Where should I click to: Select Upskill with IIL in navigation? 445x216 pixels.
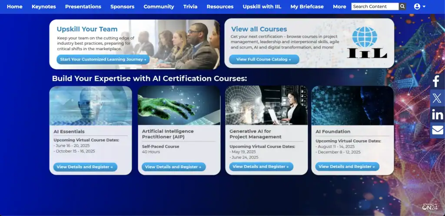click(x=262, y=6)
